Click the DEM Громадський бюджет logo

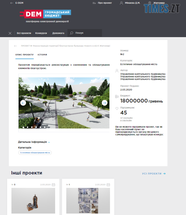45,13
